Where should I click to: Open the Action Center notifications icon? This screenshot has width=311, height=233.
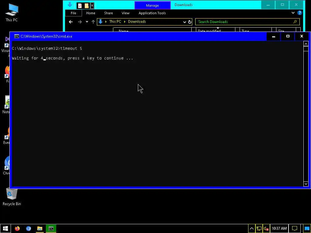coord(295,228)
